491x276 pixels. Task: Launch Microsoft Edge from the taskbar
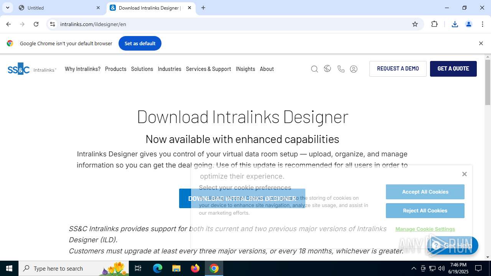(158, 268)
